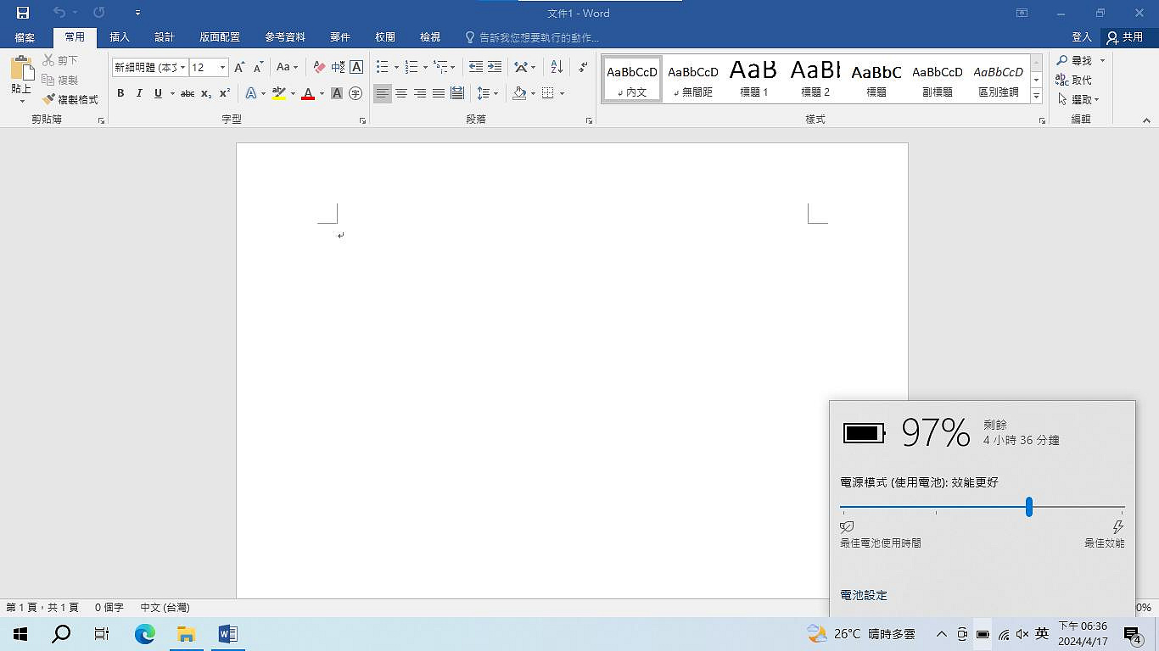Image resolution: width=1159 pixels, height=651 pixels.
Task: Click the muted volume icon in the tray
Action: (x=1022, y=634)
